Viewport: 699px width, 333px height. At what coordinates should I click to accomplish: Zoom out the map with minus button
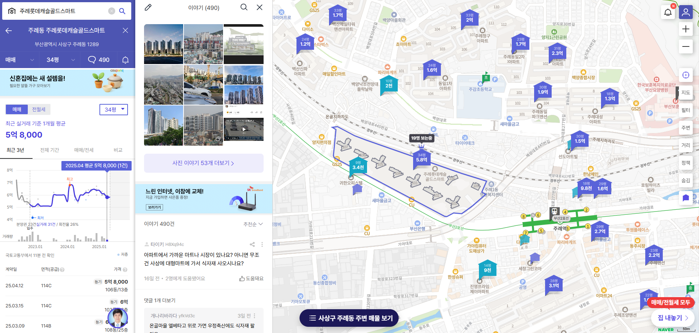coord(686,46)
